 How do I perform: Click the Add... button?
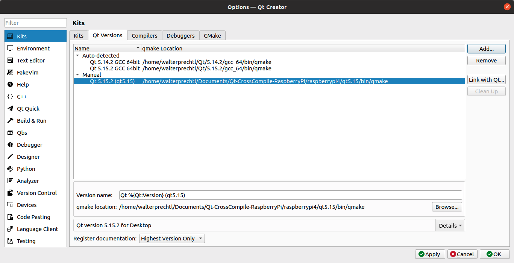click(487, 49)
